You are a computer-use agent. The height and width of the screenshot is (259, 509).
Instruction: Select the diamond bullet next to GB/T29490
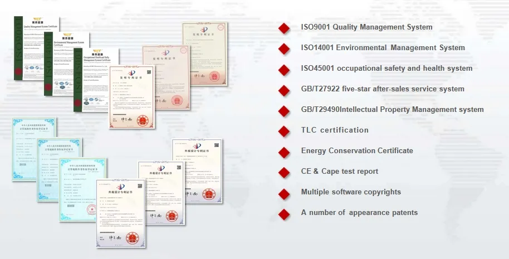(284, 111)
